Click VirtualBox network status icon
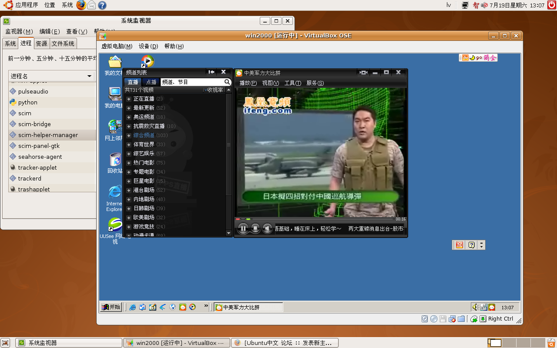The image size is (557, 348). pyautogui.click(x=453, y=319)
